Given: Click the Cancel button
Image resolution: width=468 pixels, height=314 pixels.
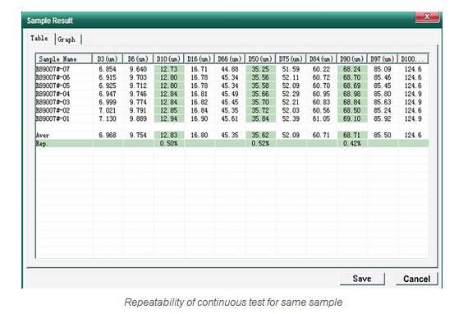Looking at the screenshot, I should (416, 279).
